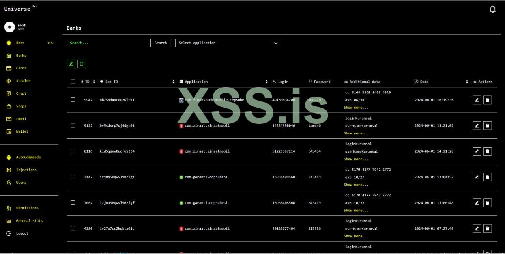Check the box for row ID 9122
Screen dimensions: 505x254
73,125
